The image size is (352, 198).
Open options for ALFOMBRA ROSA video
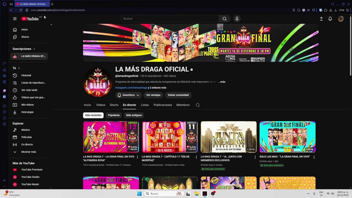coord(137,157)
